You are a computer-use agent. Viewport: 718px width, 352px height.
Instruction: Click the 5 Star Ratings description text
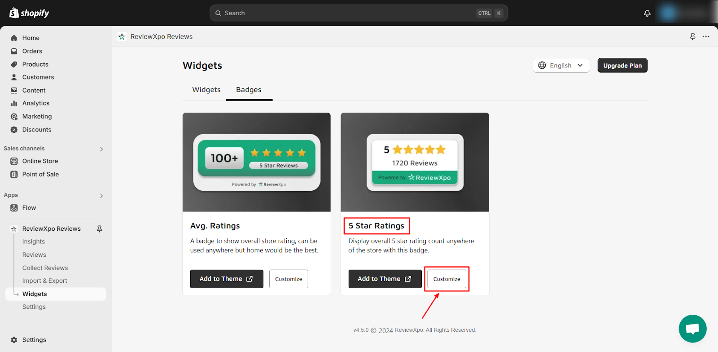[x=411, y=246]
